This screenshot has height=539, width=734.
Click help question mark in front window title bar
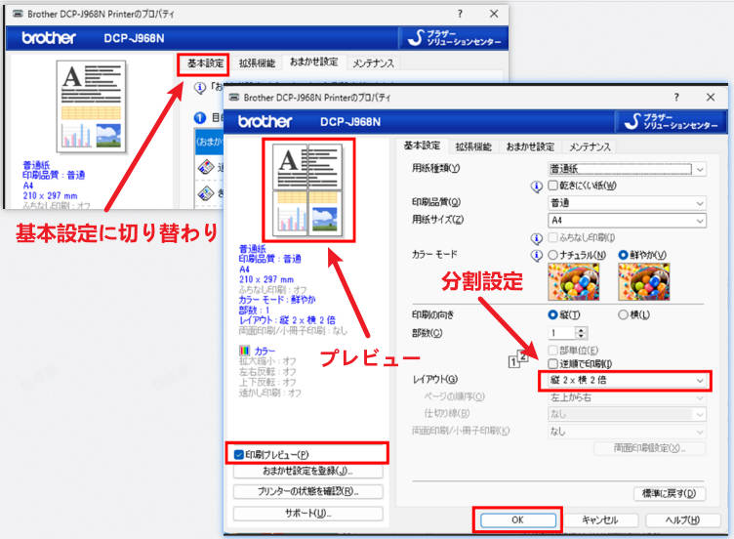coord(676,97)
